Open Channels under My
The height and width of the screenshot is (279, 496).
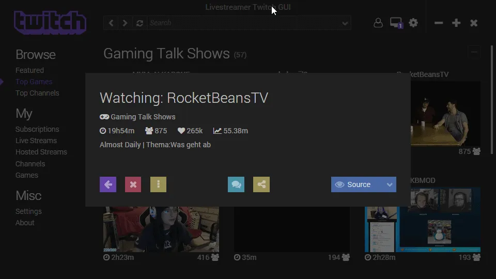(30, 164)
